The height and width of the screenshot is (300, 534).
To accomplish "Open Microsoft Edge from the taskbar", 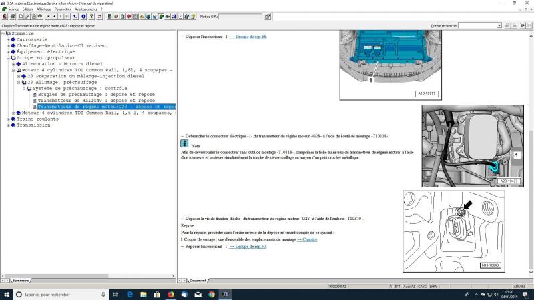I will click(x=129, y=294).
